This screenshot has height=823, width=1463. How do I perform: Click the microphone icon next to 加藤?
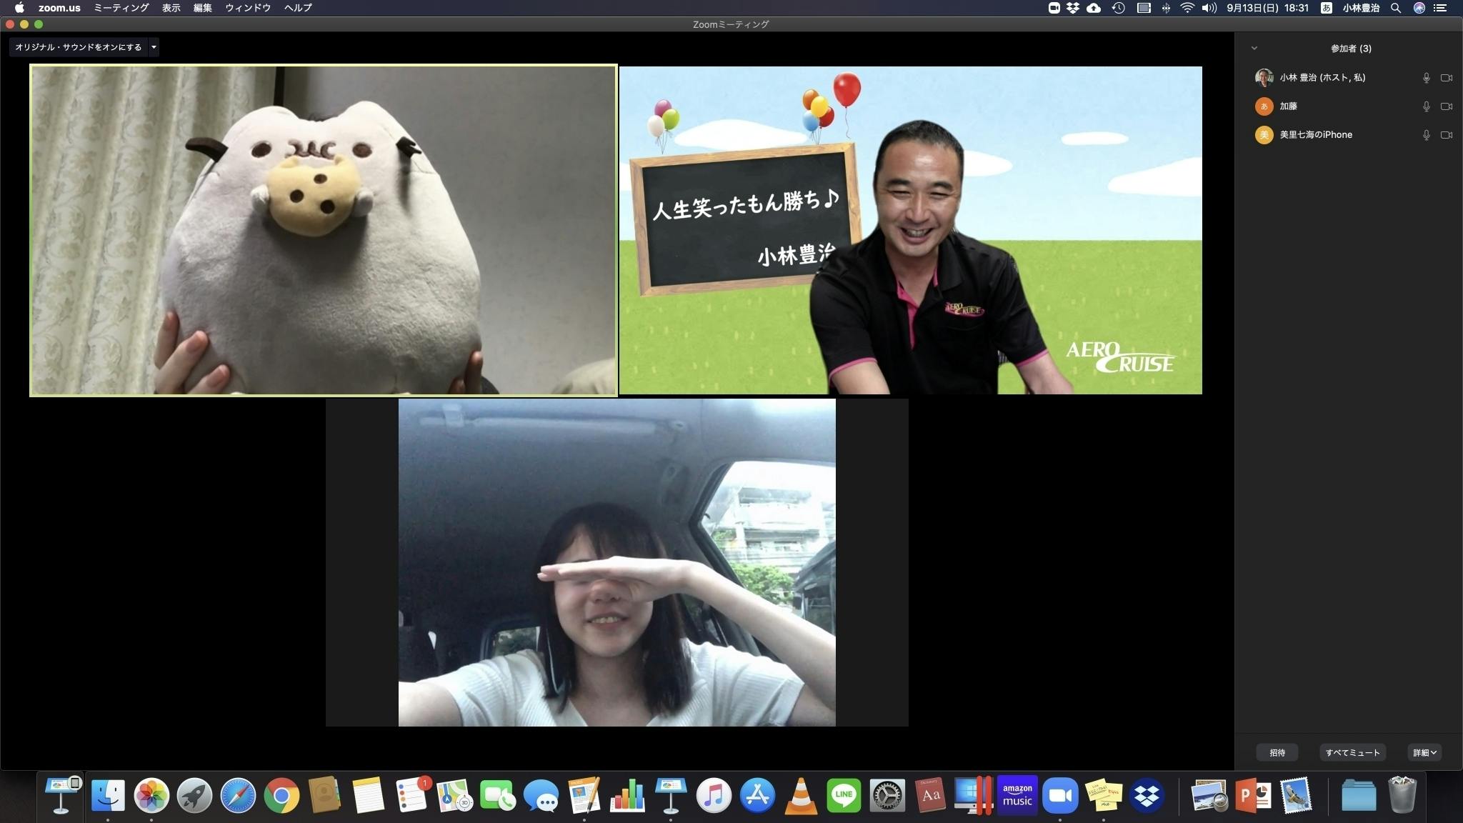point(1426,106)
